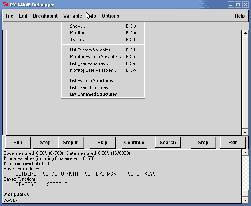Close the open Variable menu
Image resolution: width=251 pixels, height=206 pixels.
pos(73,16)
